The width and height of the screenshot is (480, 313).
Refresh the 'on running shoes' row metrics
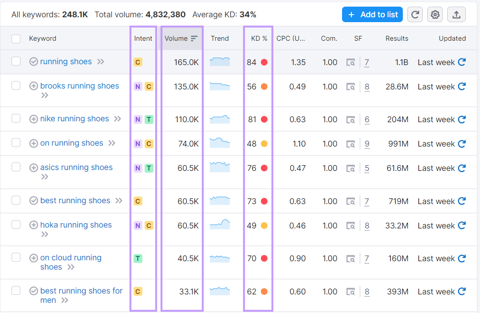click(462, 143)
